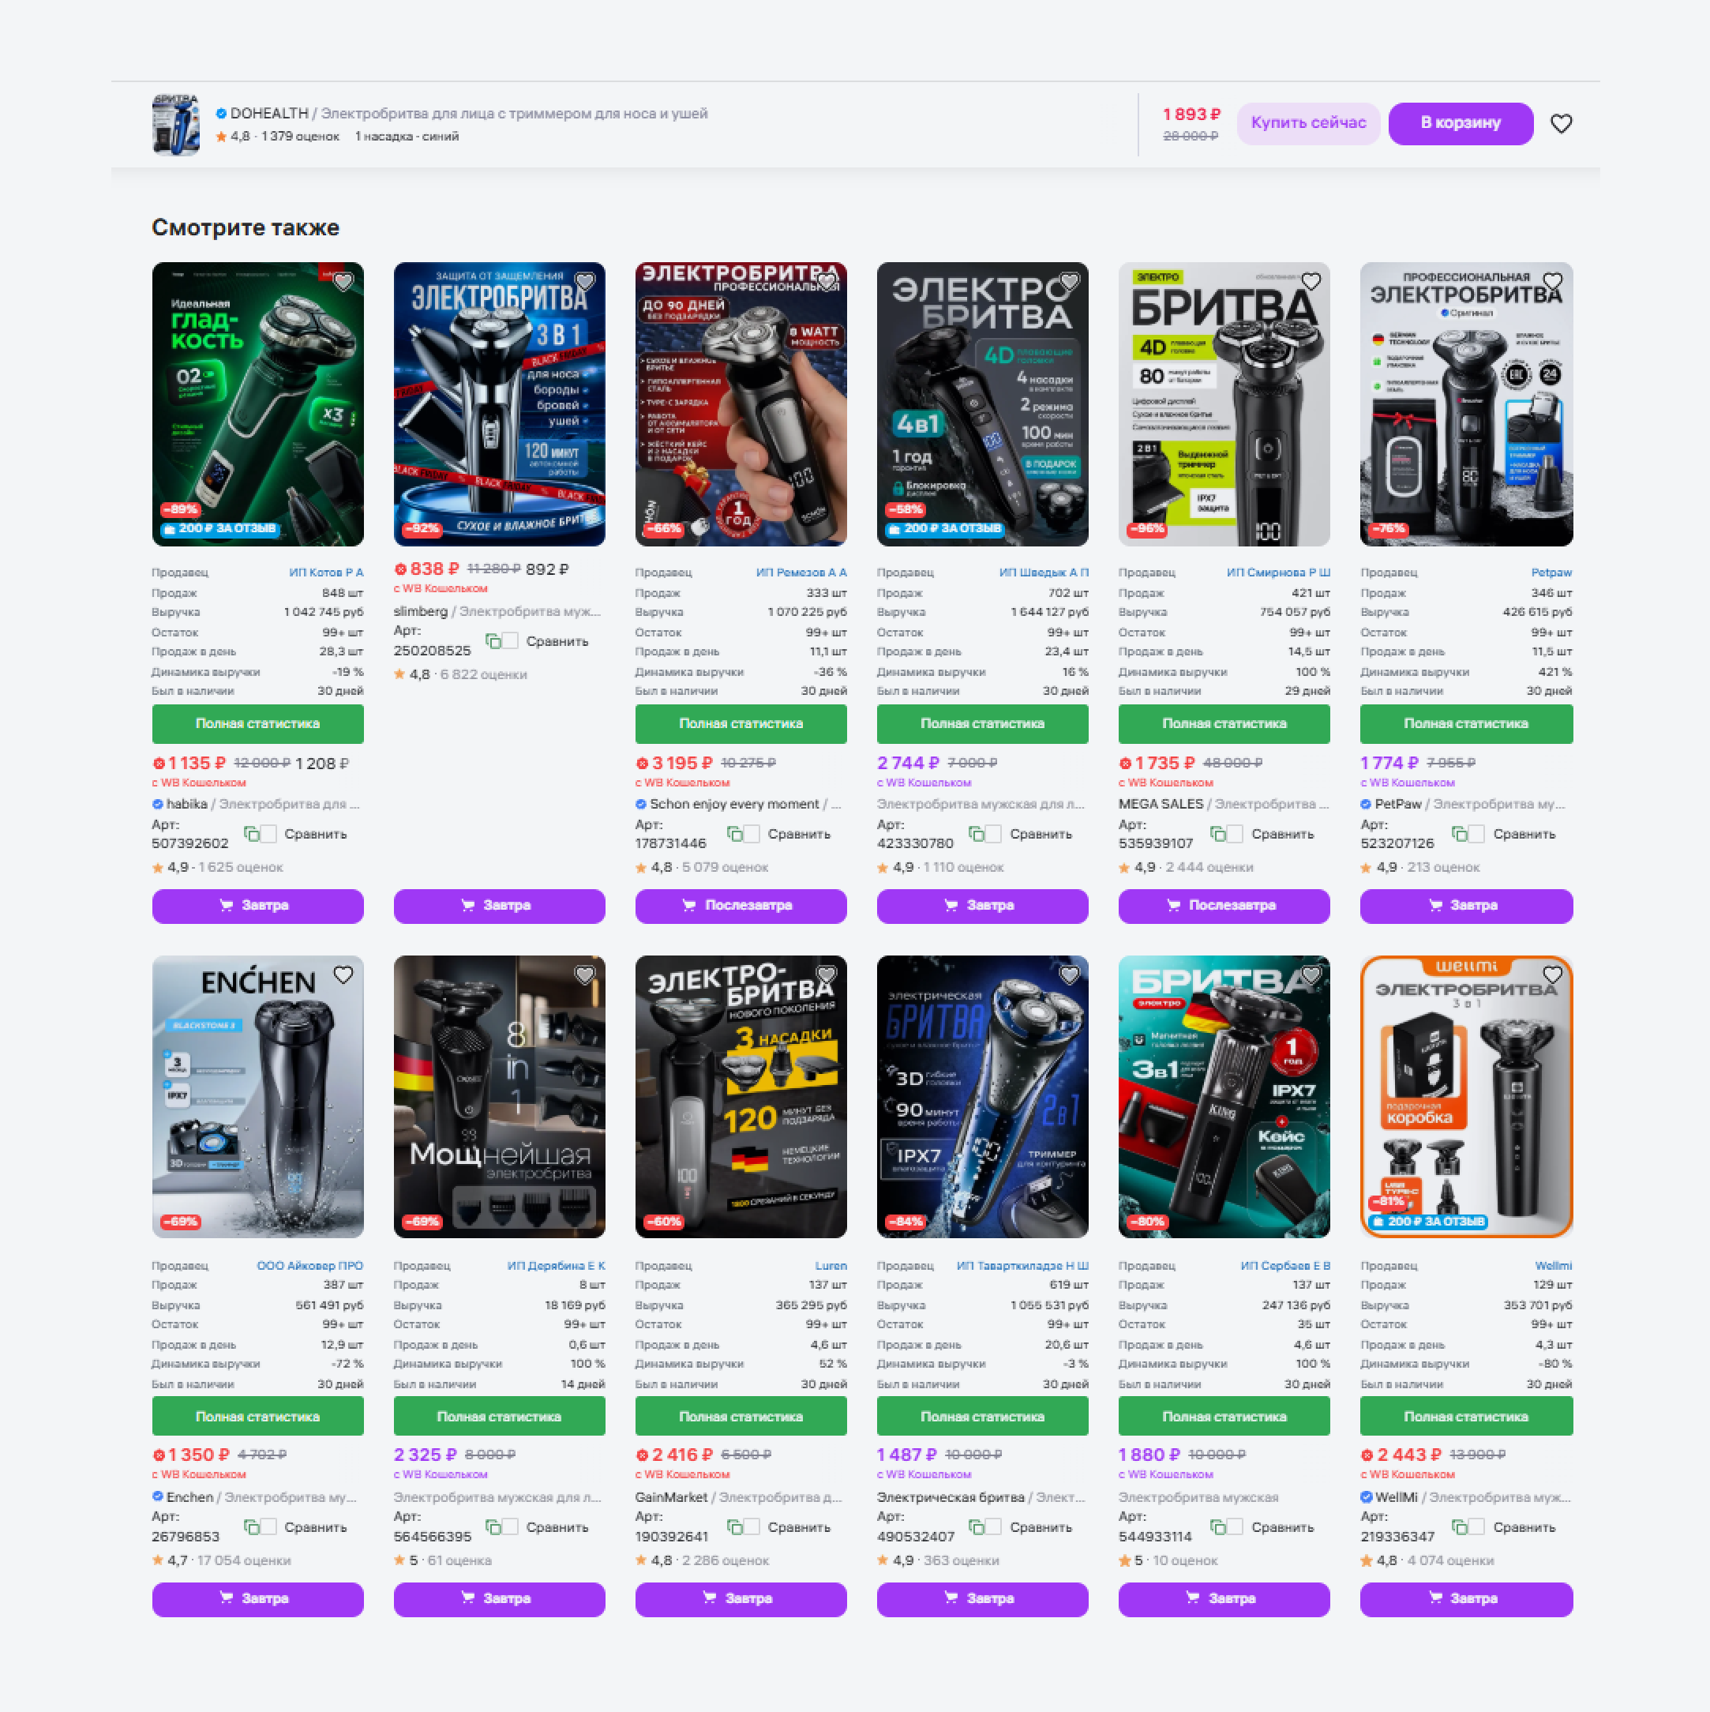1710x1712 pixels.
Task: Check Сравнить for article 178731446
Action: coord(752,834)
